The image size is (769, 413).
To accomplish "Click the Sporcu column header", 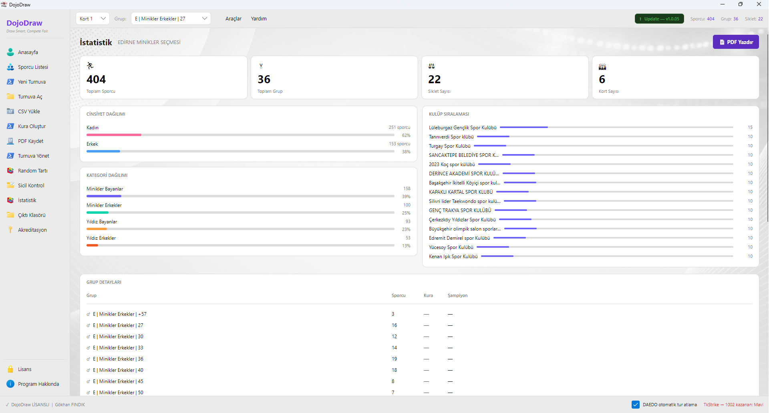I will (x=399, y=295).
